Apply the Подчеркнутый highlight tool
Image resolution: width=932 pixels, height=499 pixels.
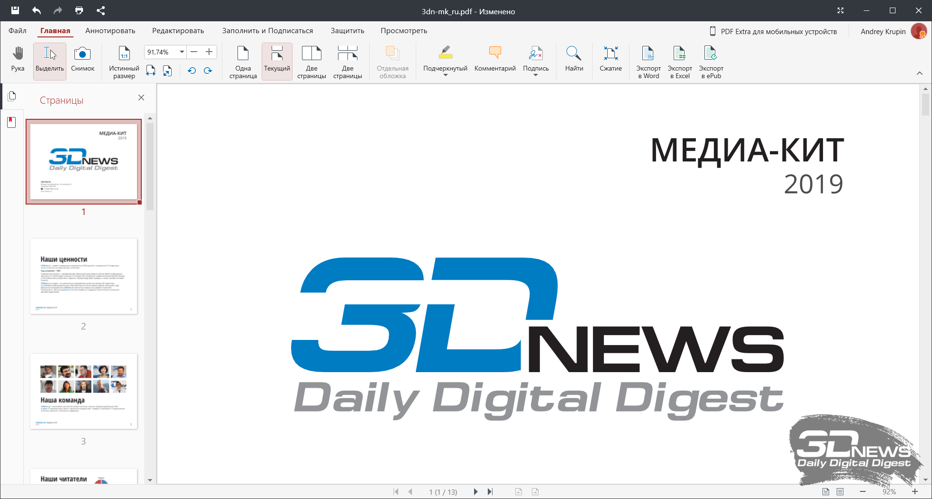coord(445,58)
